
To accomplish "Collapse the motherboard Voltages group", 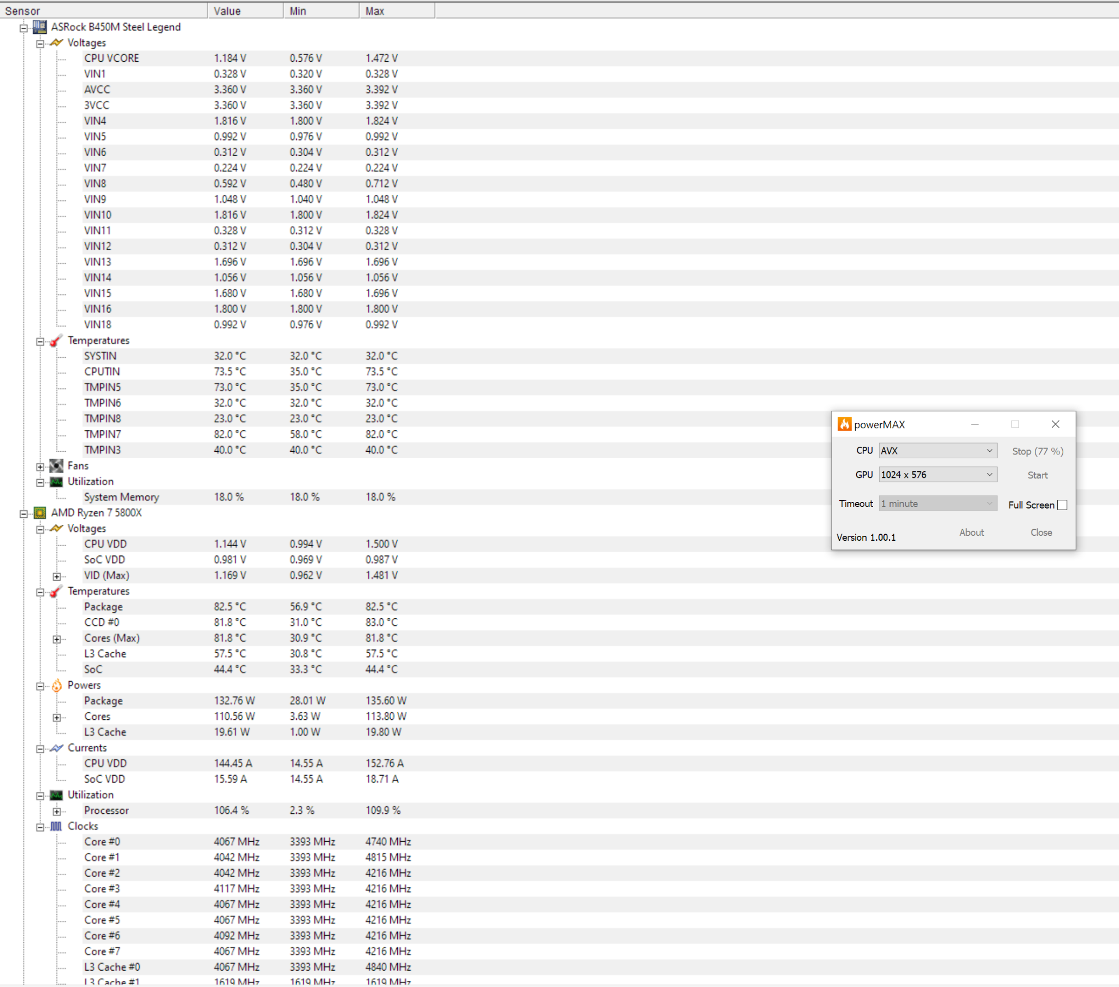I will pyautogui.click(x=40, y=44).
